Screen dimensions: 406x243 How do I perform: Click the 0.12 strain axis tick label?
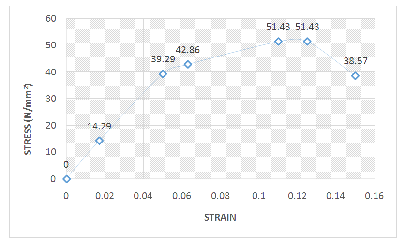click(298, 196)
